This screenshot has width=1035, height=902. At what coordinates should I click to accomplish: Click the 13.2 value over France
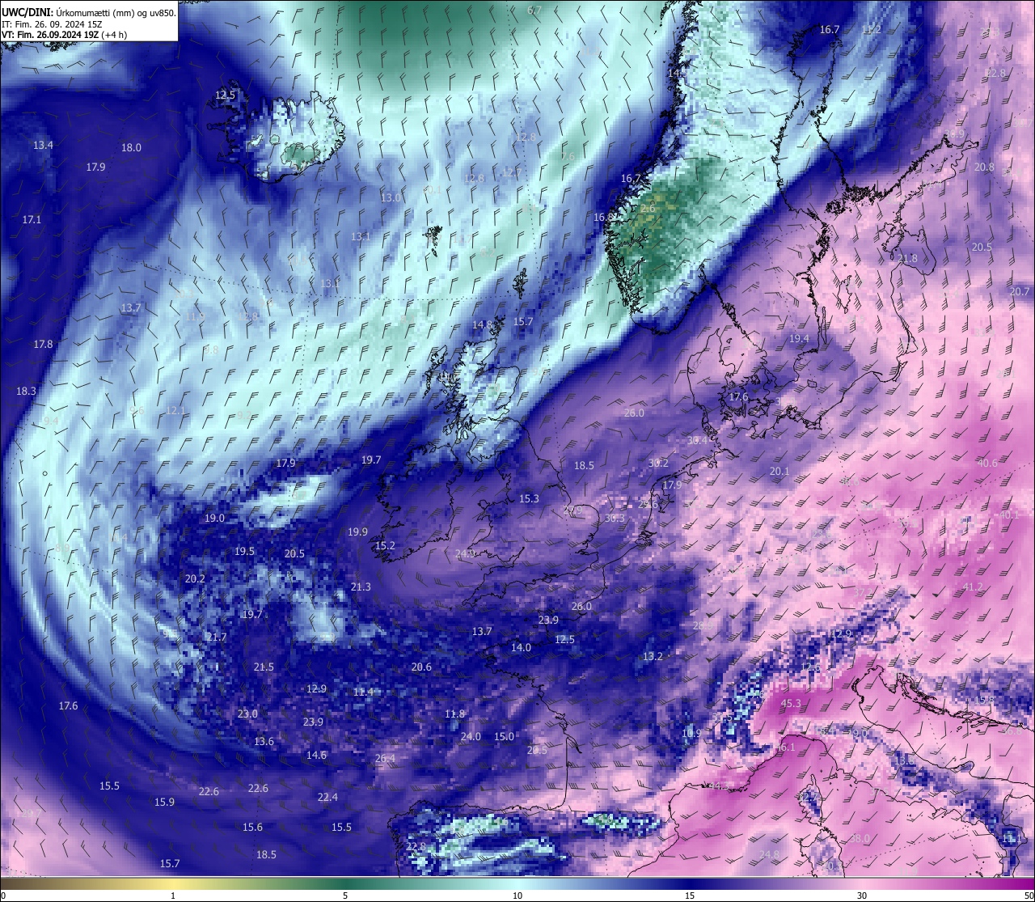653,657
